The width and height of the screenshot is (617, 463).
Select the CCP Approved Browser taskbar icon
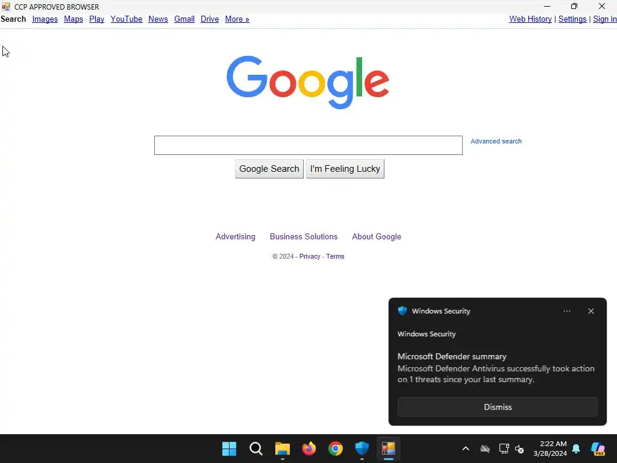click(x=389, y=449)
